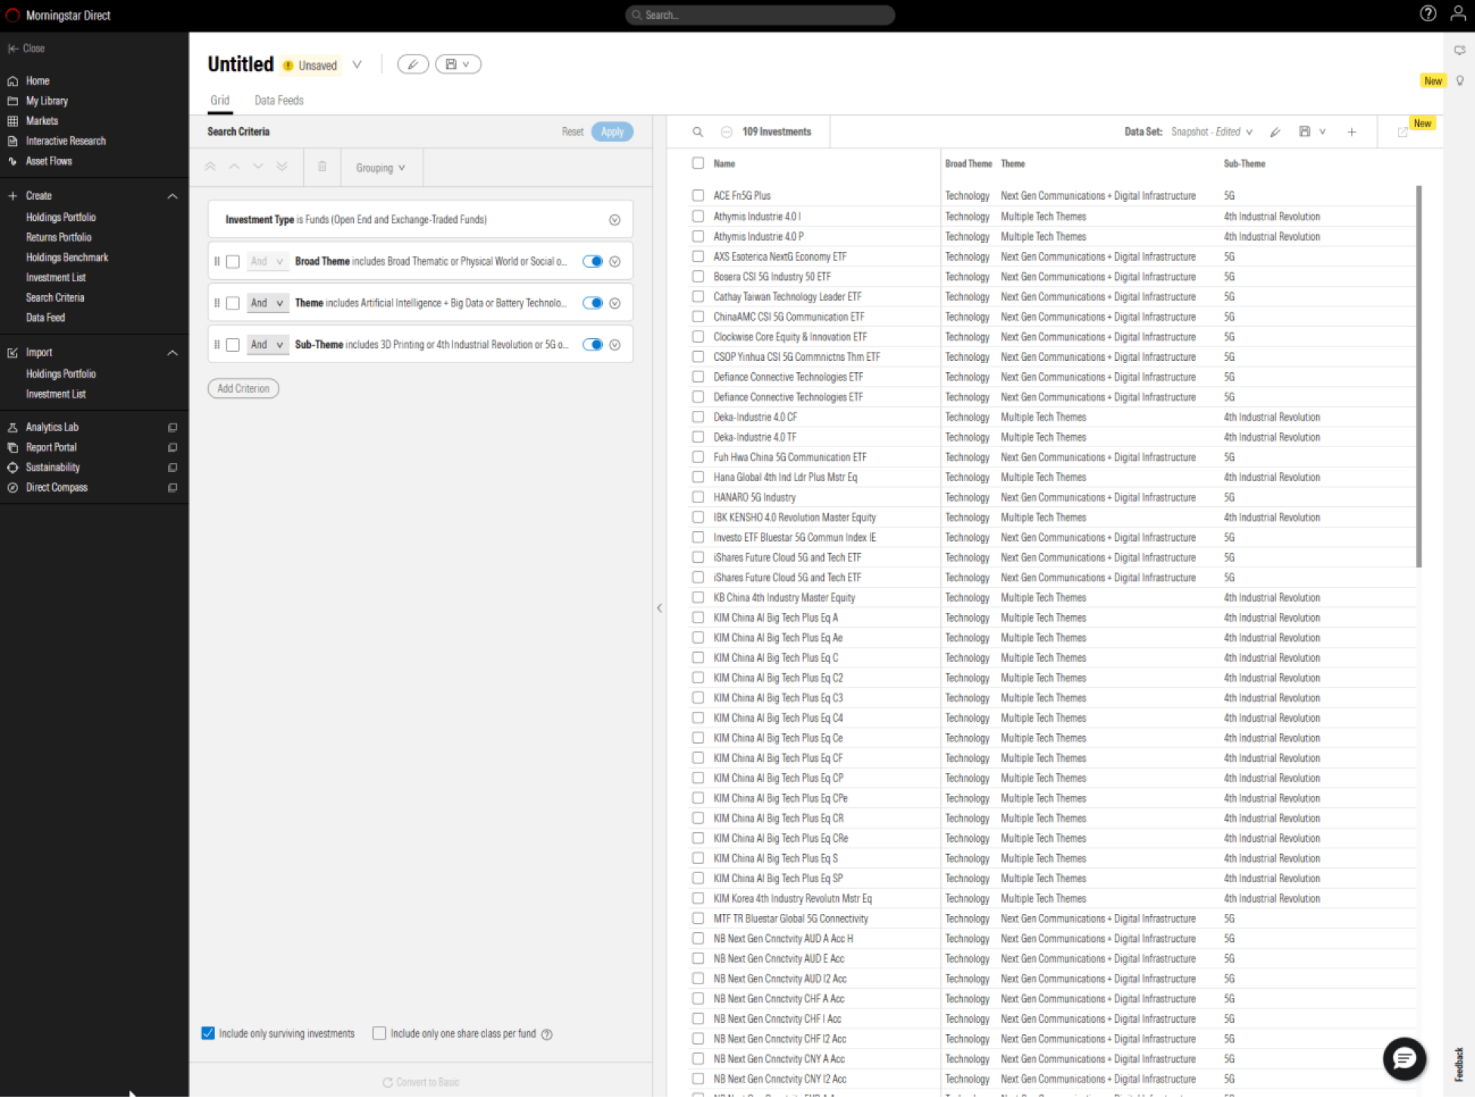Uncheck Include only surviving investments
This screenshot has height=1097, width=1475.
tap(208, 1033)
